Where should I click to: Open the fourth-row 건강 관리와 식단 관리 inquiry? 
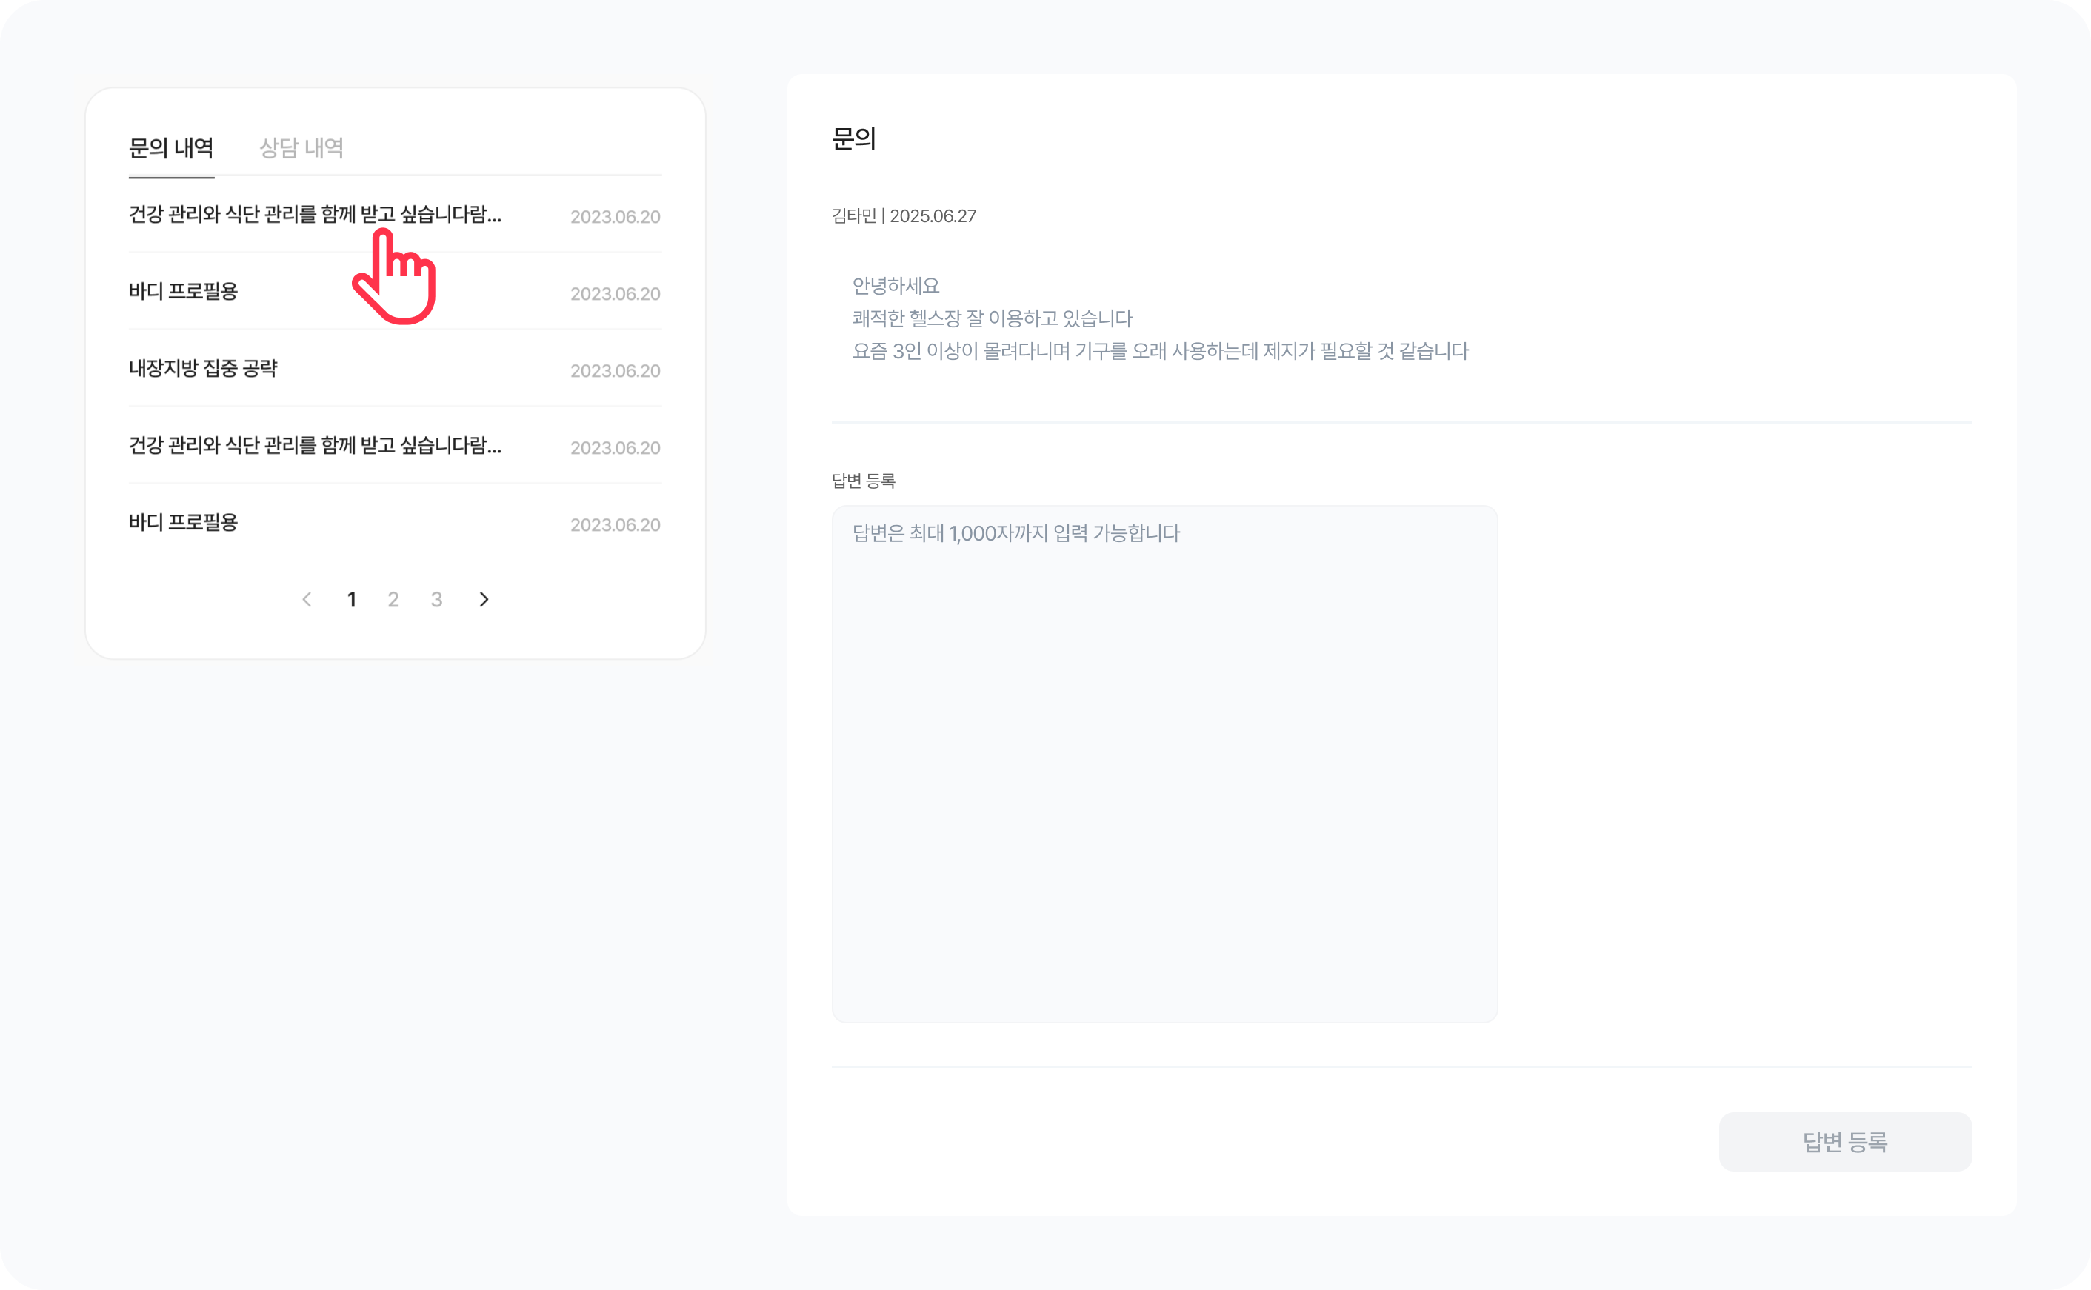coord(315,445)
